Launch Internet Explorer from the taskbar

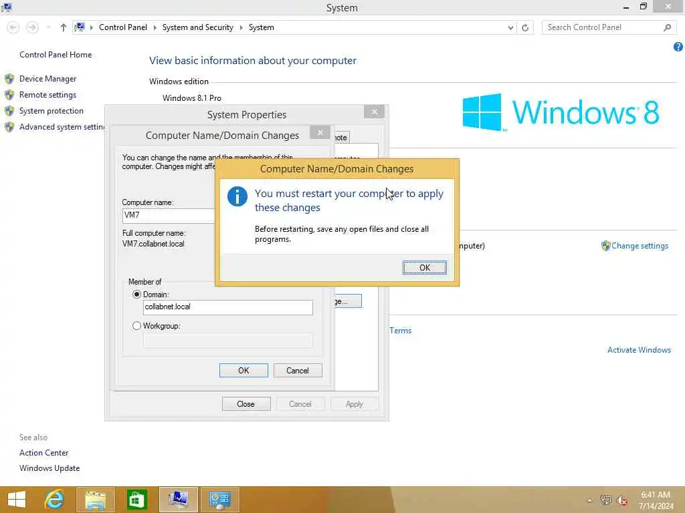click(55, 500)
